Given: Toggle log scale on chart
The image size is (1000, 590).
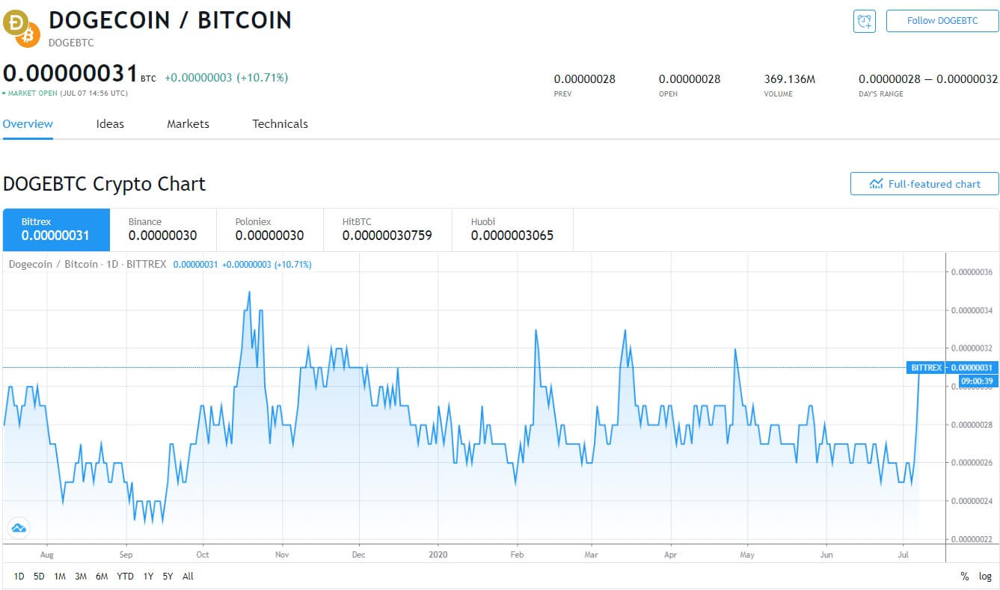Looking at the screenshot, I should [986, 577].
